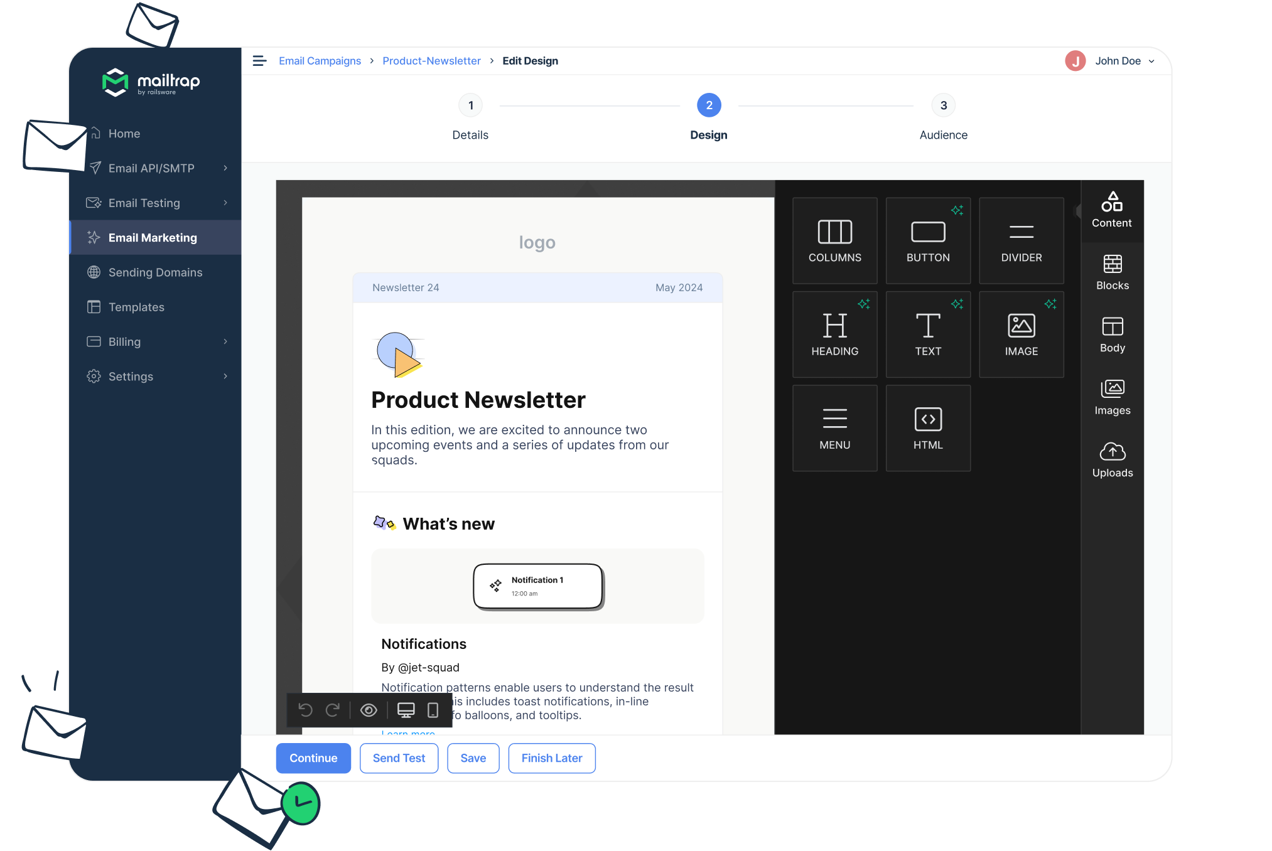
Task: Click the redo arrow icon
Action: 333,710
